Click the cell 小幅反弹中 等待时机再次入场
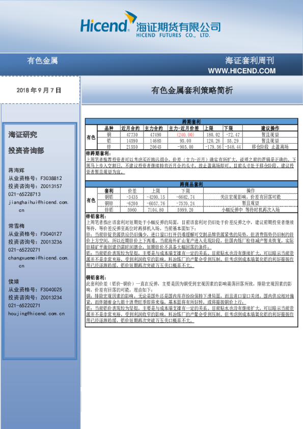This screenshot has height=429, width=303. 251,210
